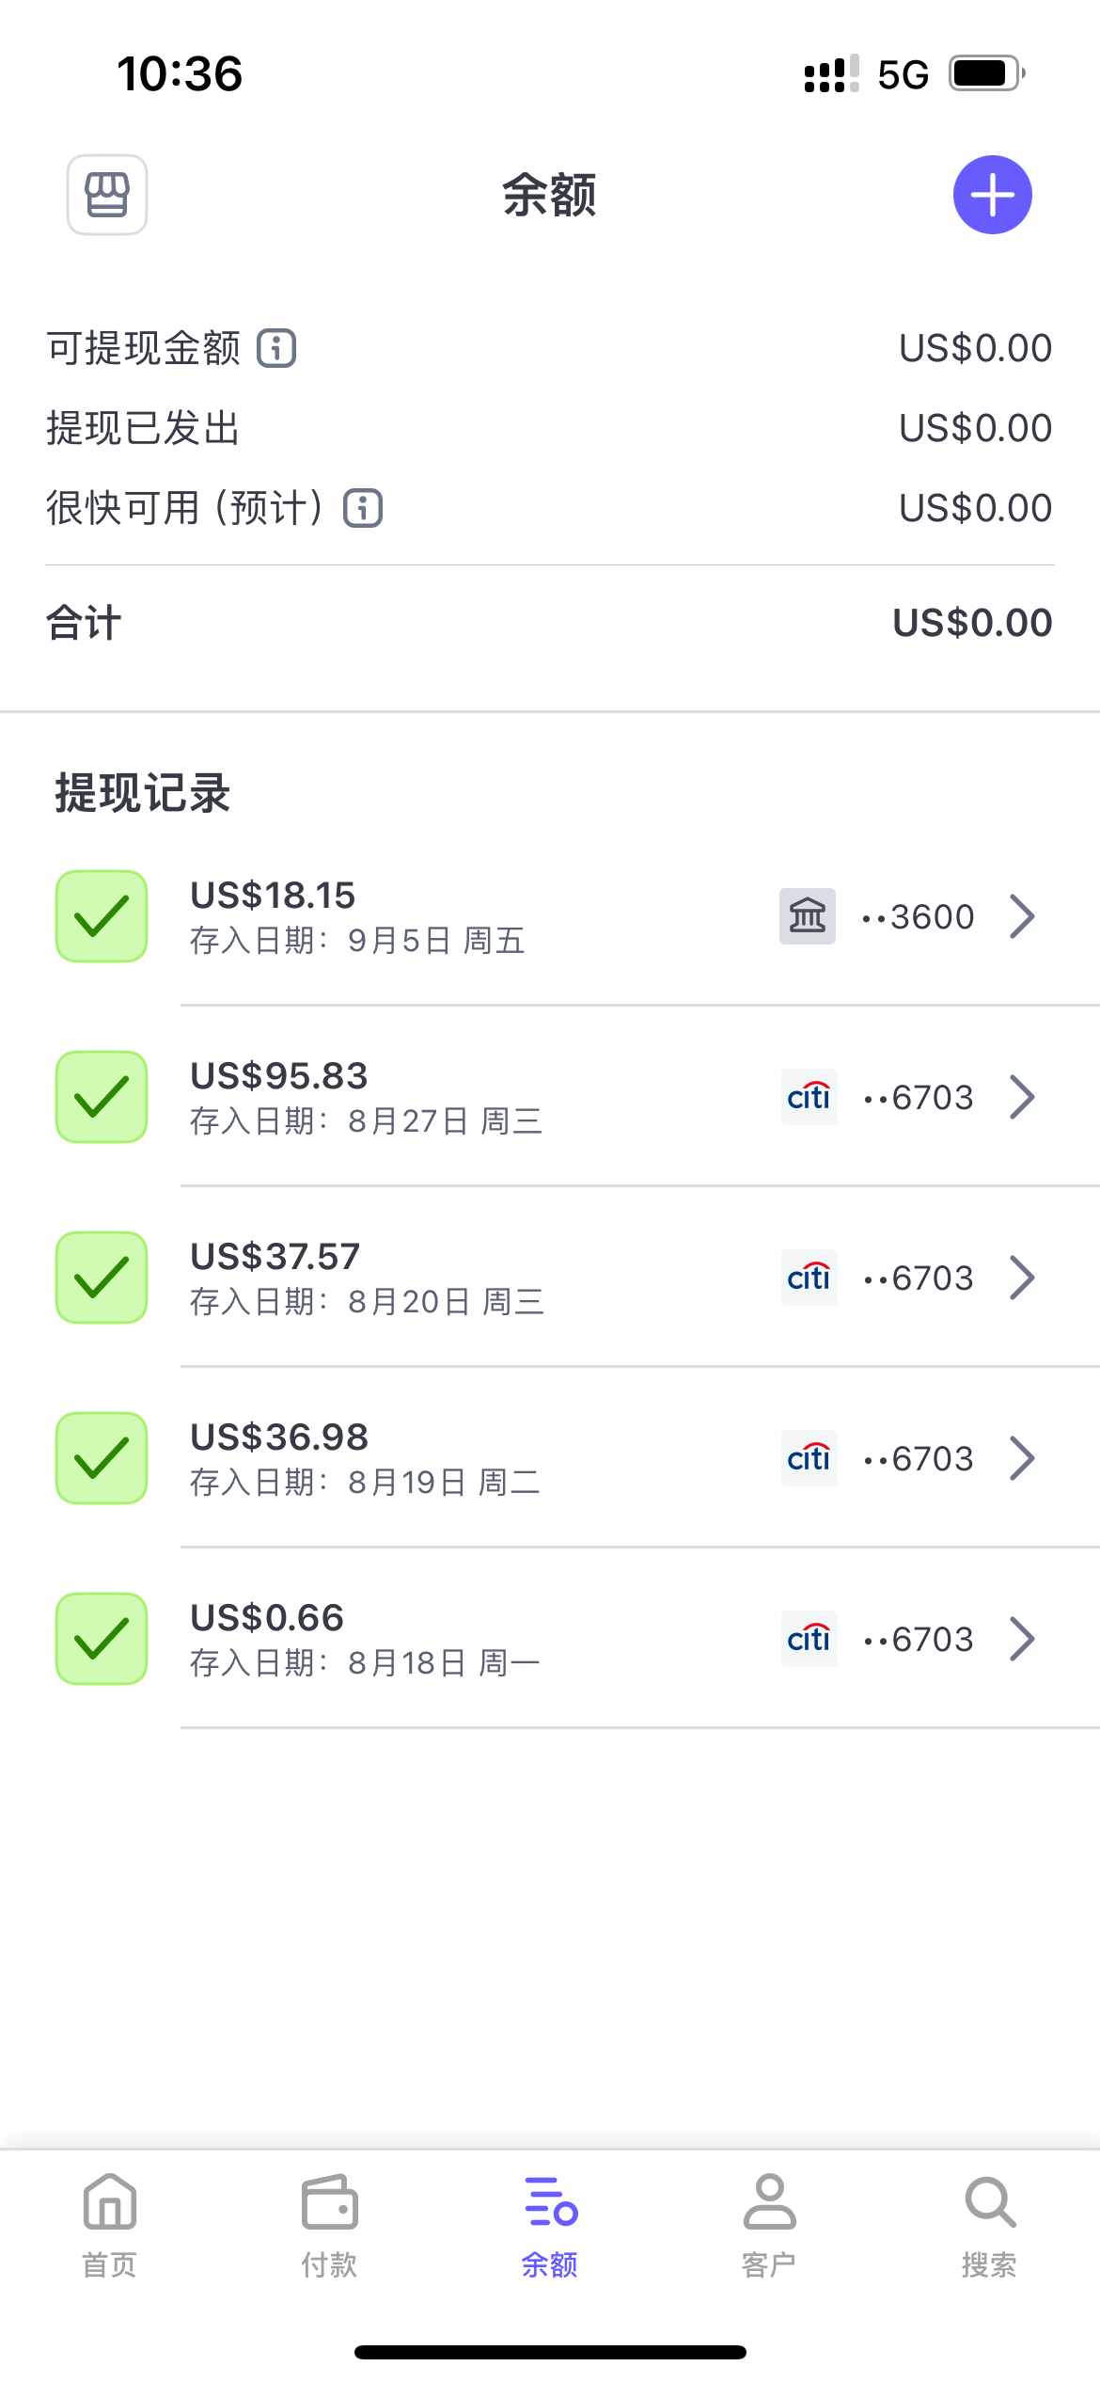Tap green checkmark for US$36.98 payout

click(102, 1458)
